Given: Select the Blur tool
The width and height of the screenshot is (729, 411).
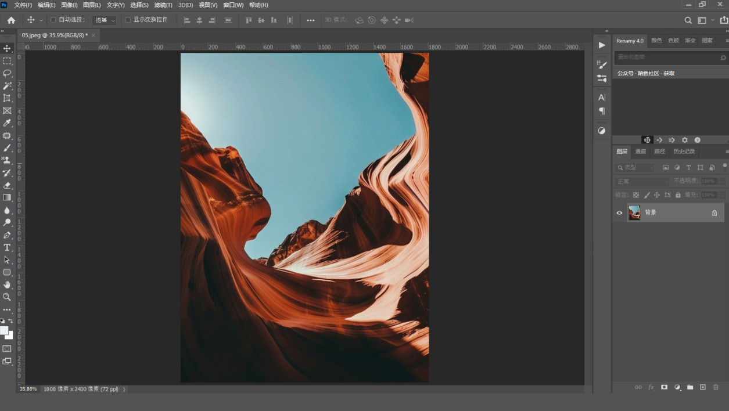Looking at the screenshot, I should click(7, 210).
